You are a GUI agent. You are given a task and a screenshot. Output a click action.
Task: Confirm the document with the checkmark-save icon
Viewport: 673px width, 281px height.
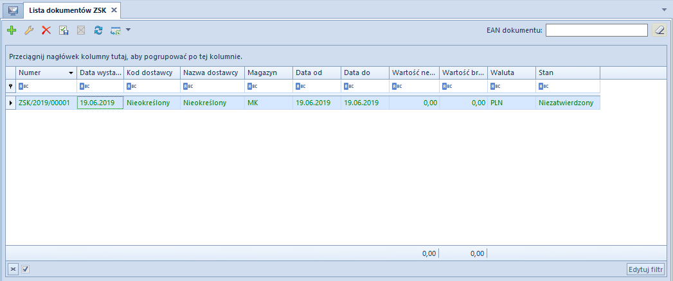tap(64, 30)
